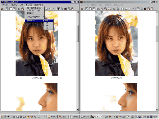Choose 中 size option in submenu
The image size is (159, 119).
48,25
